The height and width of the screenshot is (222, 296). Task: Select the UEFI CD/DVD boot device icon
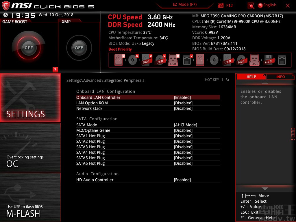[133, 60]
